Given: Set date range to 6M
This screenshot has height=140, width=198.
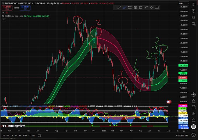Looking at the screenshot, I should pyautogui.click(x=20, y=136).
